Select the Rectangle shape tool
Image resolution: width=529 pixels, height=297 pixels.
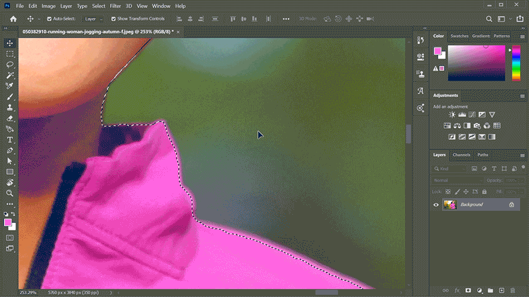[x=10, y=172]
